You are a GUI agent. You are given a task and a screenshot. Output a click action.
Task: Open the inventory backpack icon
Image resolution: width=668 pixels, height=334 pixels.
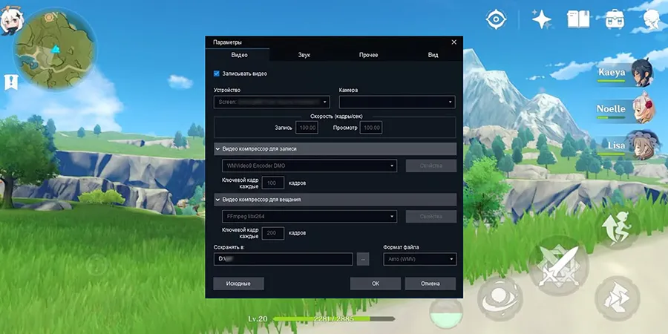[614, 19]
